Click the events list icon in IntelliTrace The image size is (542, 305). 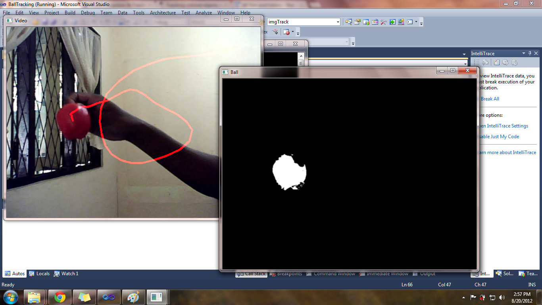coord(476,62)
